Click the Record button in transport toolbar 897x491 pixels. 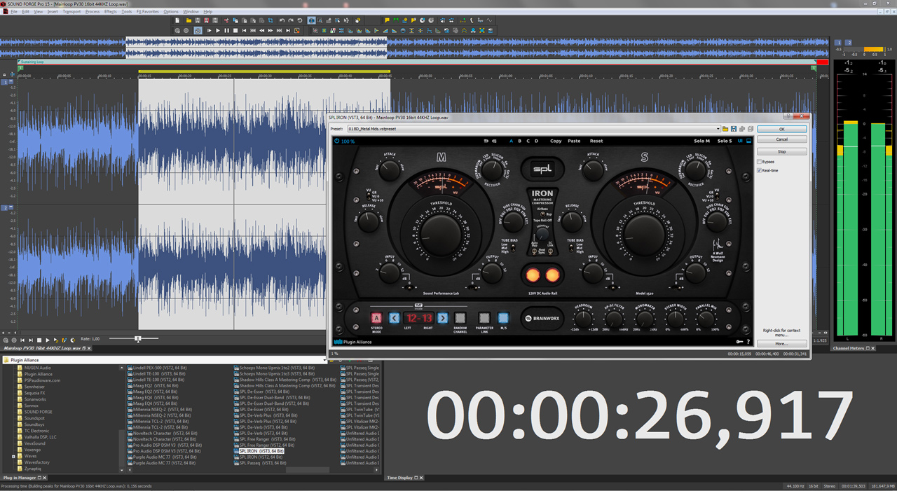point(186,31)
